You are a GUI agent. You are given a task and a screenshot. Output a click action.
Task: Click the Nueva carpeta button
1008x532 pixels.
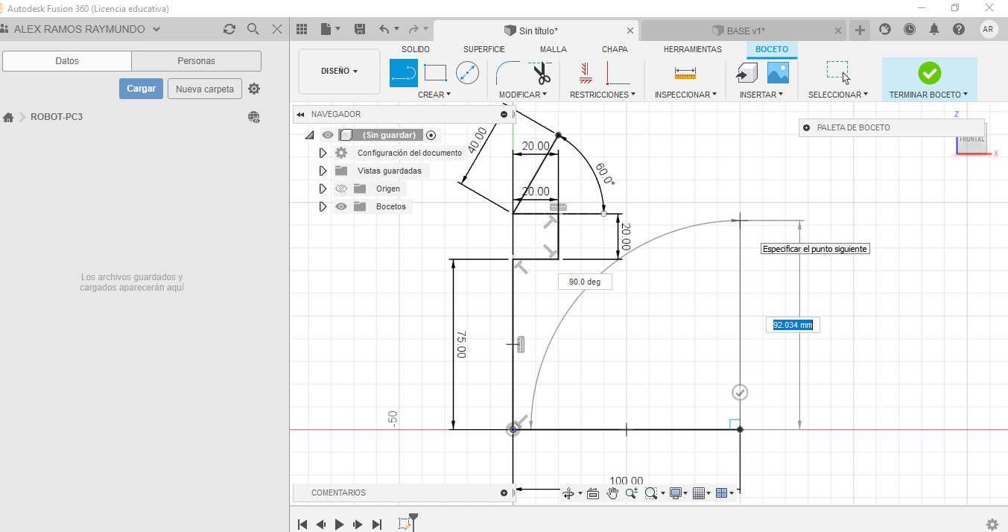pos(205,89)
